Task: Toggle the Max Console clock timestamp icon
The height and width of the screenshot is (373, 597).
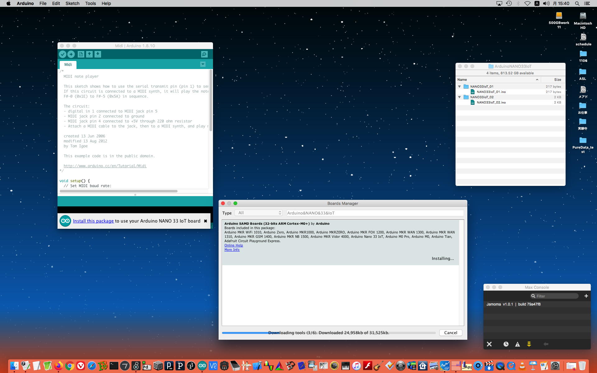Action: pyautogui.click(x=506, y=344)
